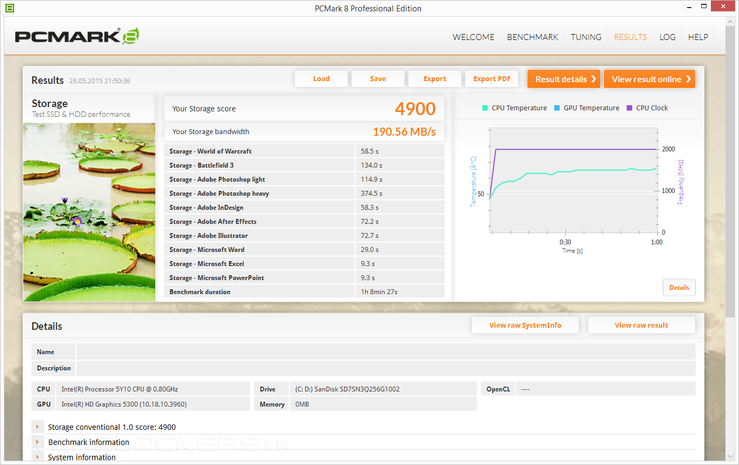739x465 pixels.
Task: Go to the LOG tab
Action: (668, 37)
